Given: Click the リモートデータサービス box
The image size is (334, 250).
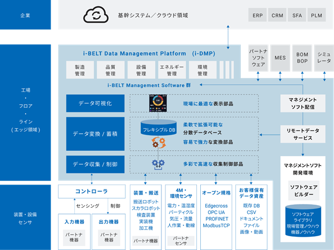Looking at the screenshot, I should tap(303, 134).
